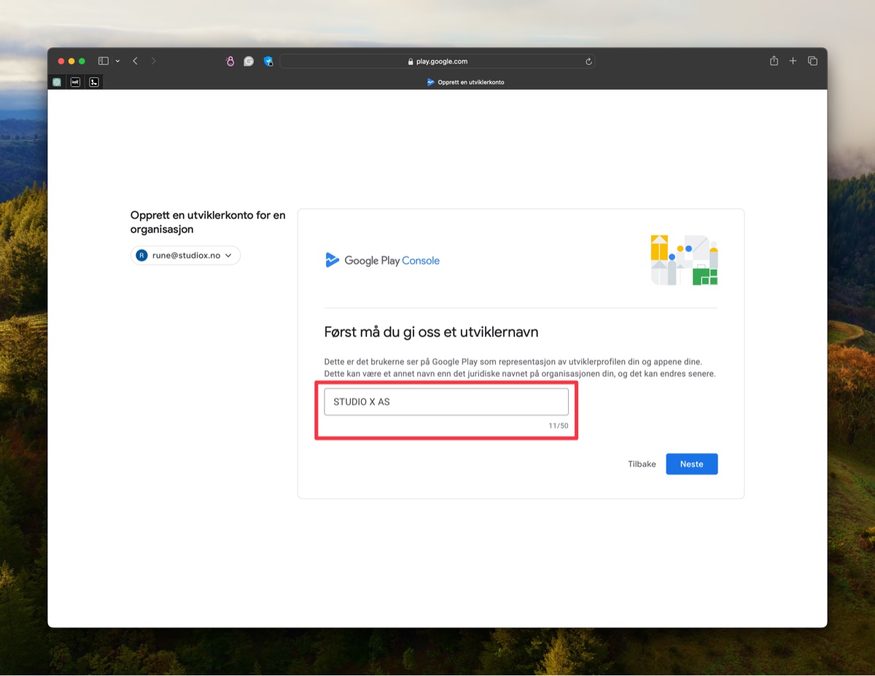Click the description text about Google Play
This screenshot has width=875, height=676.
click(x=520, y=368)
